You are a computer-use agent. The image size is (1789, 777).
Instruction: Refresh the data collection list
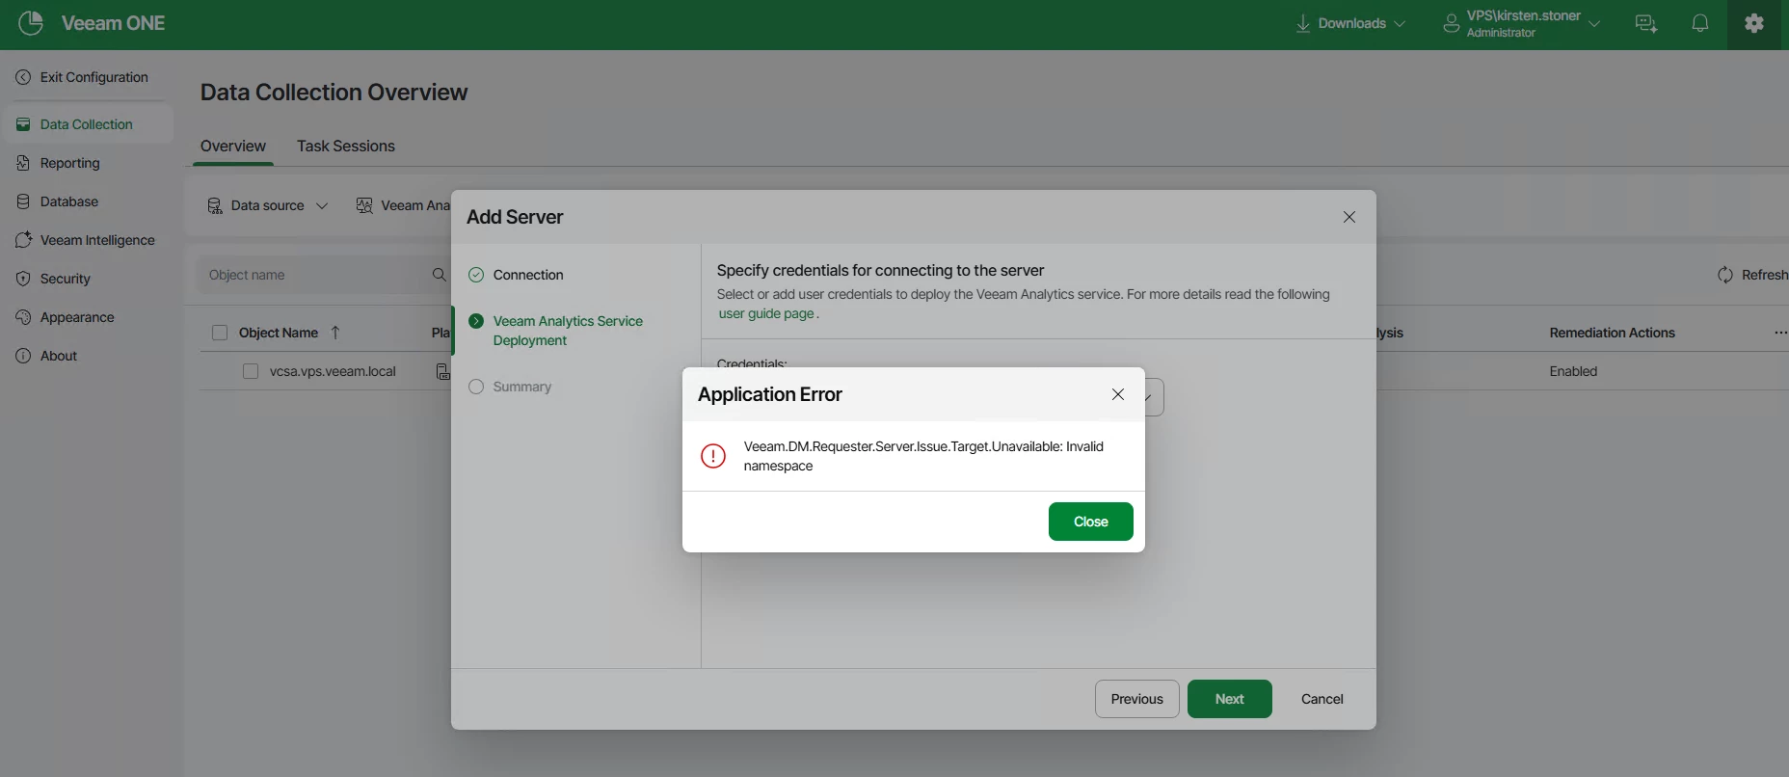(1753, 275)
